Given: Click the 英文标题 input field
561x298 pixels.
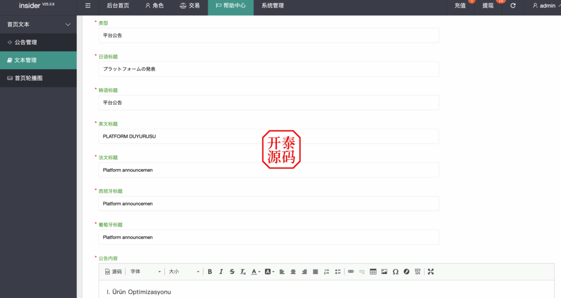Looking at the screenshot, I should pyautogui.click(x=268, y=136).
